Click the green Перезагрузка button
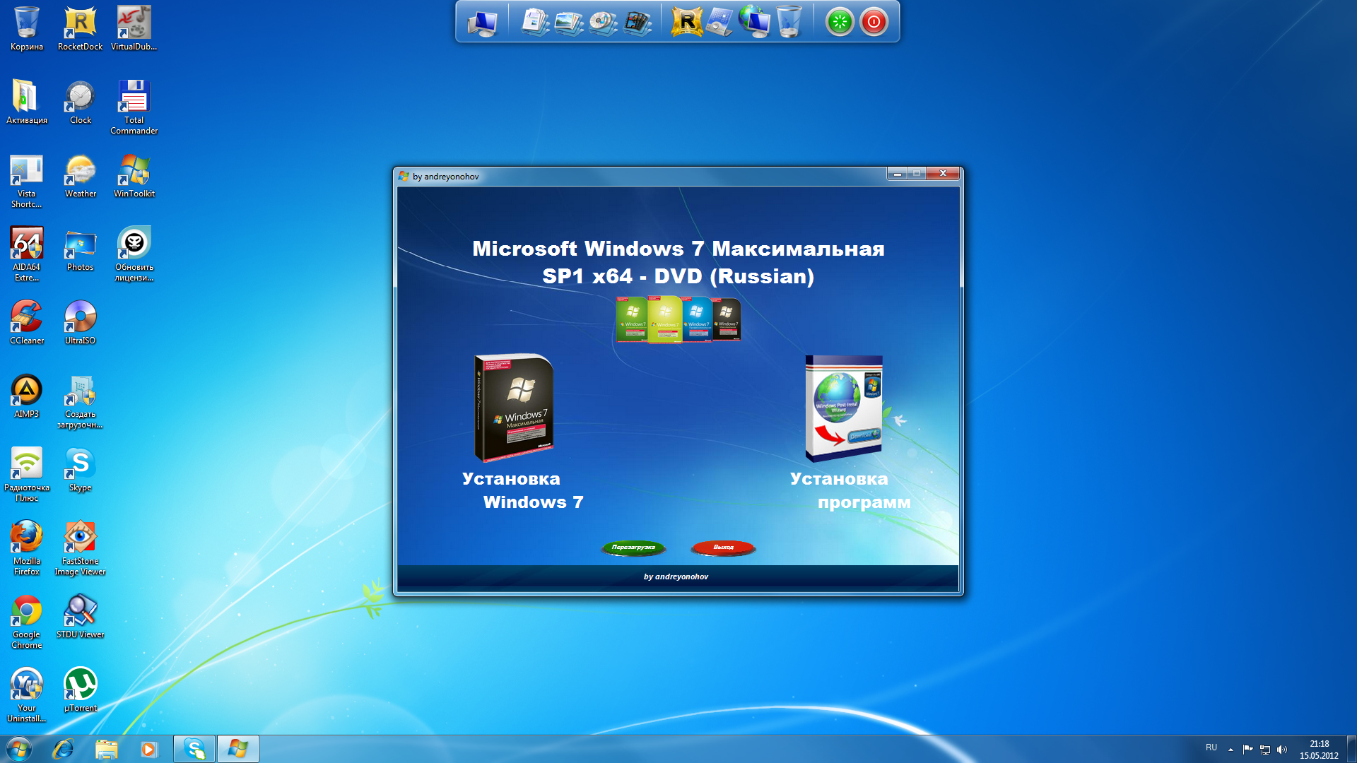 633,548
